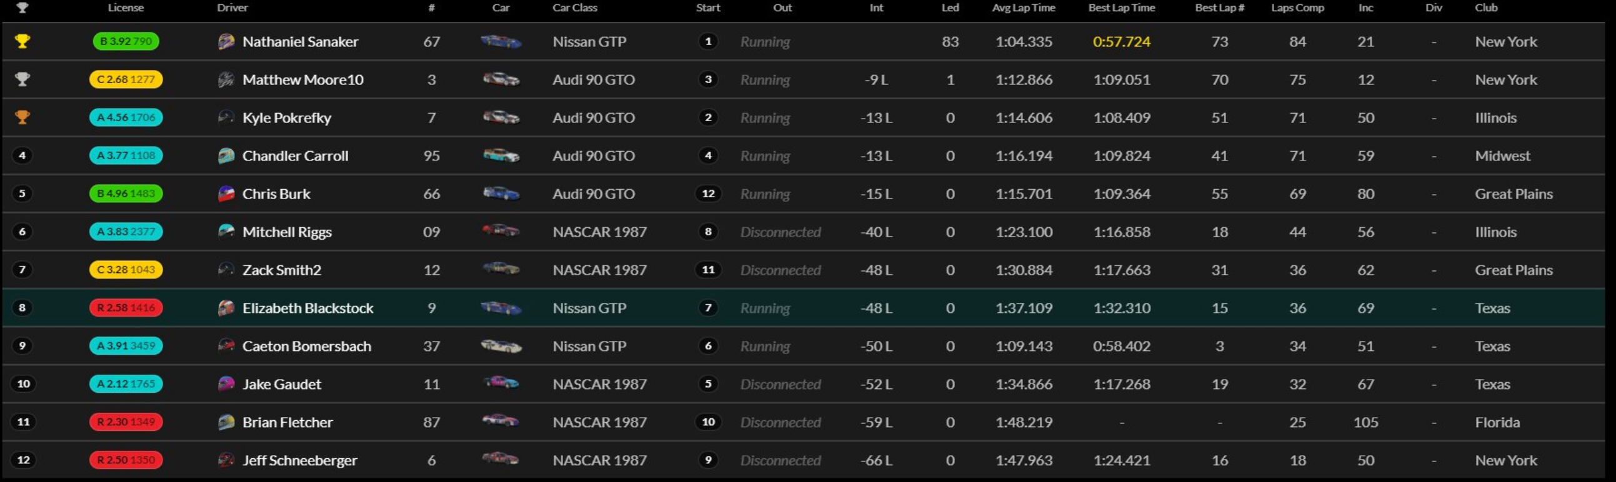This screenshot has width=1616, height=482.
Task: Click the R 2.30 red license badge
Action: (126, 422)
